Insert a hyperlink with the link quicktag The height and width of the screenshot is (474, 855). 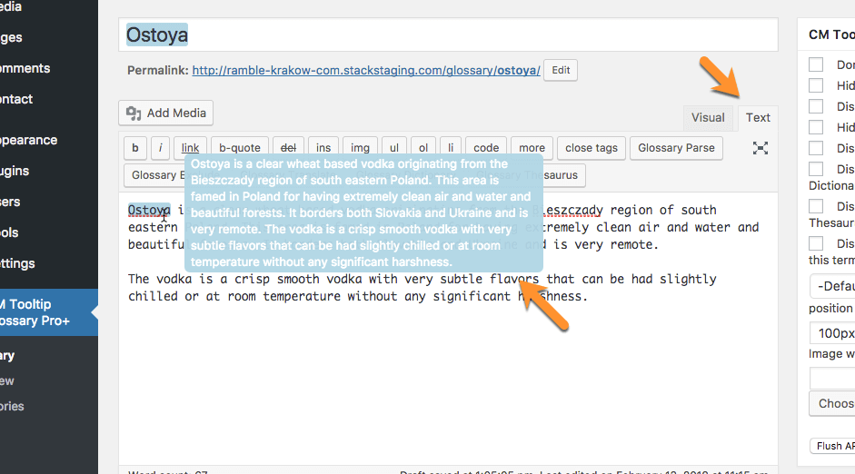190,148
